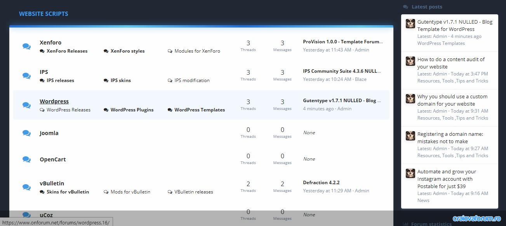
Task: Click the Latest posts sidebar heading
Action: click(x=427, y=7)
